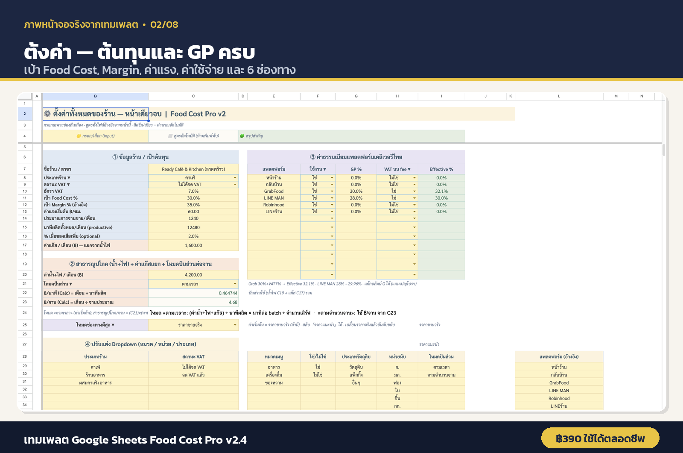Click ฟอง in the หน่วยนับ list

click(x=397, y=383)
